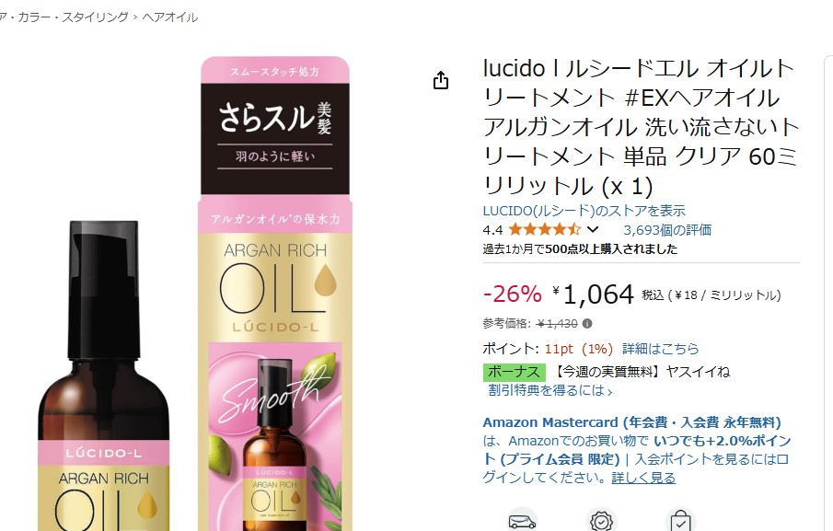The image size is (833, 531).
Task: Click the round seal badge icon
Action: (x=601, y=521)
